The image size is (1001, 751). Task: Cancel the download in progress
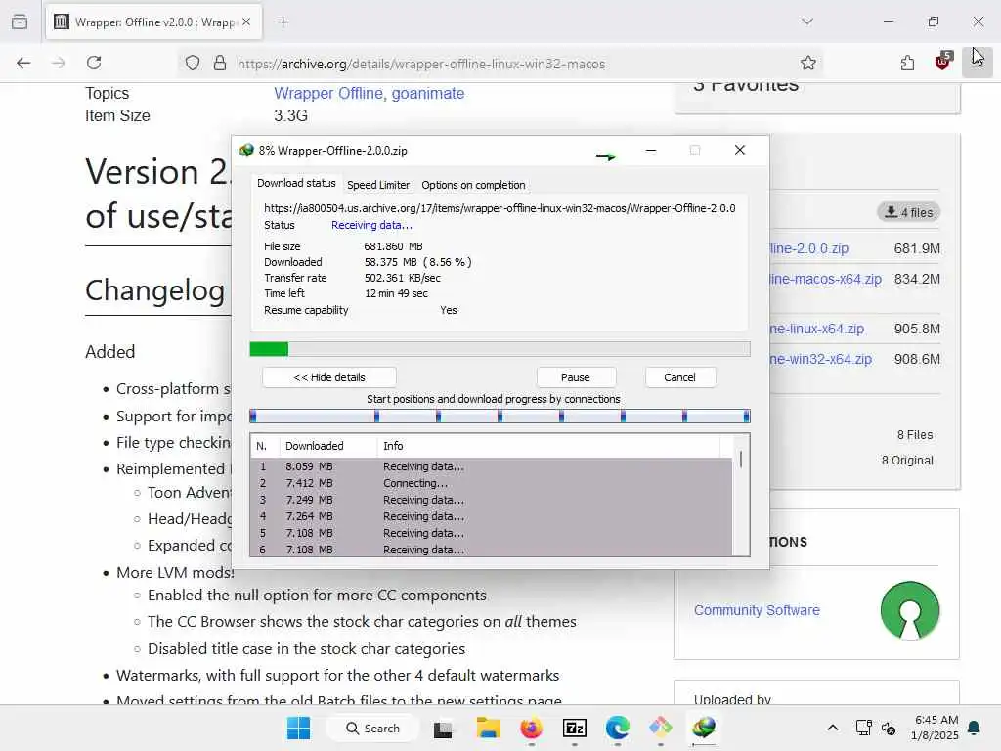click(680, 377)
